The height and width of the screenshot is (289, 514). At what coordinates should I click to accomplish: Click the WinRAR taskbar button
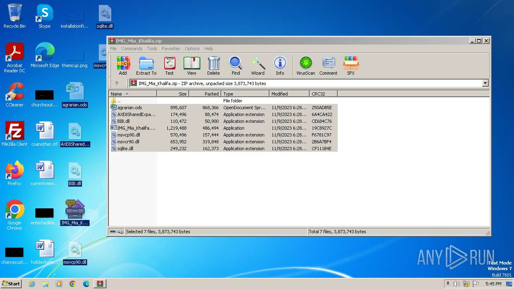pos(100,284)
